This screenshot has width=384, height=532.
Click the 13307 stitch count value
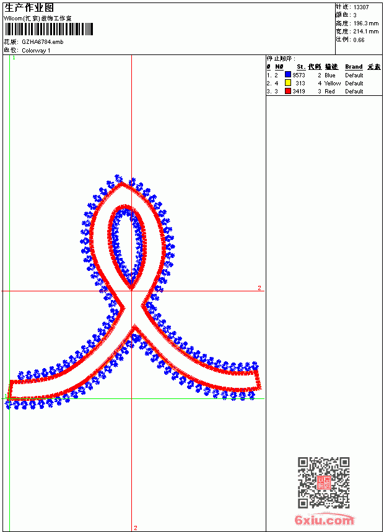361,7
